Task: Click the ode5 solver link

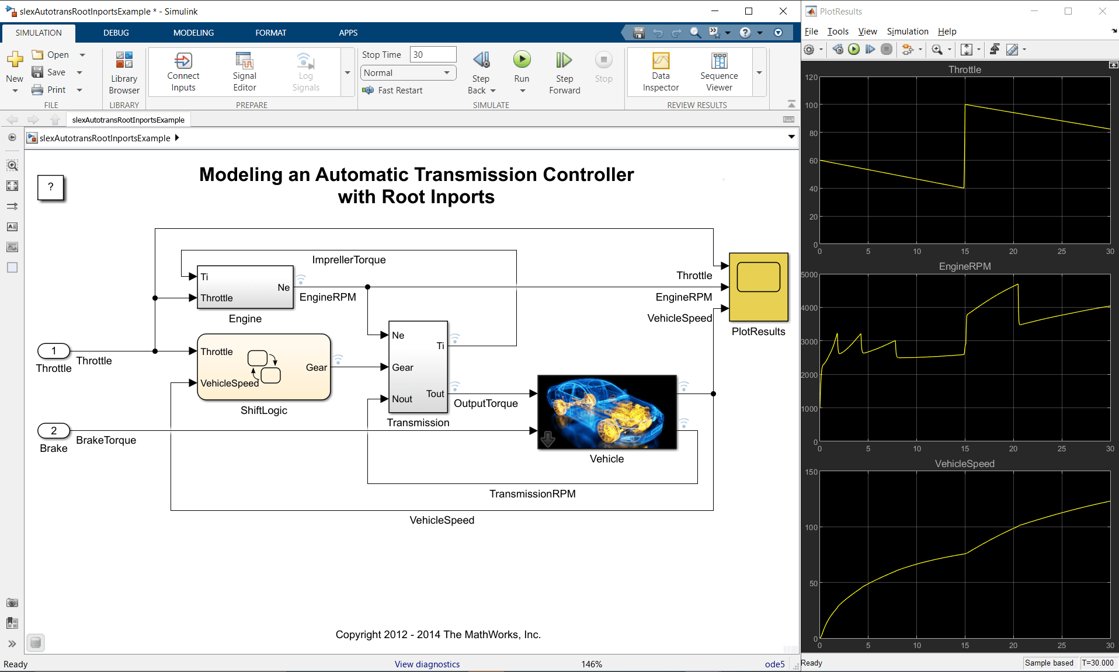Action: 774,664
